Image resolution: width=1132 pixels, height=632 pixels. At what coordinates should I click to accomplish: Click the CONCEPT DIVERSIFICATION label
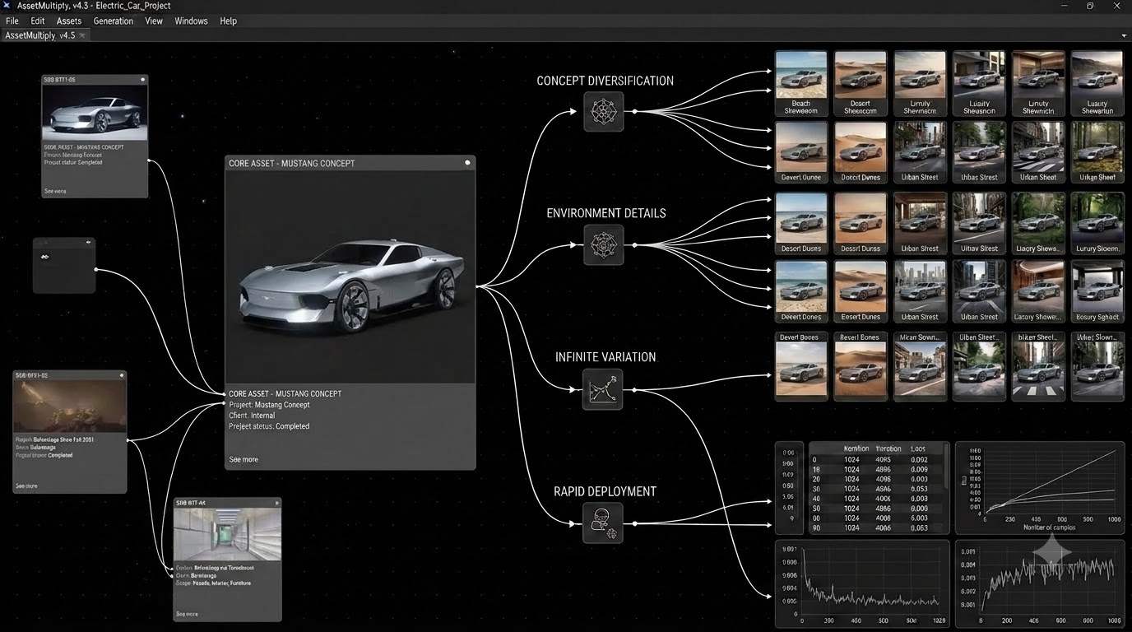pos(605,81)
